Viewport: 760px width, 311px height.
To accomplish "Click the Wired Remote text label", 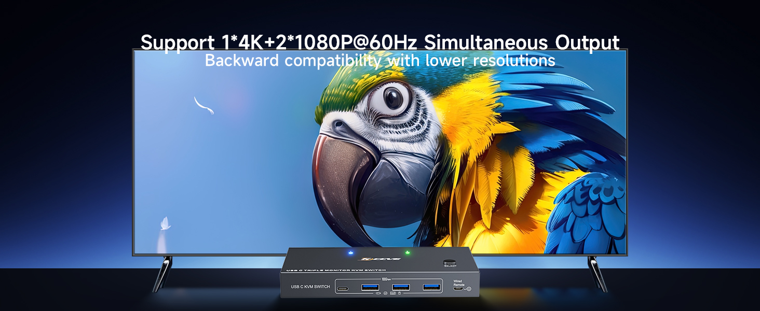I will [x=459, y=283].
